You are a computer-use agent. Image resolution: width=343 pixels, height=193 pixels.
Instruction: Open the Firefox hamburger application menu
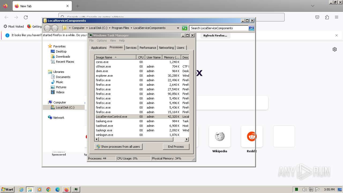337,17
